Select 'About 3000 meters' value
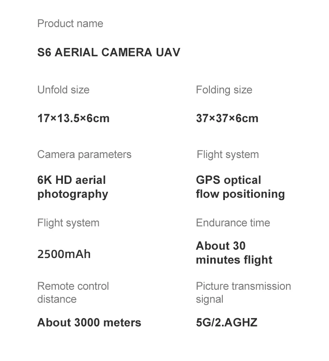The height and width of the screenshot is (361, 329). tap(89, 323)
